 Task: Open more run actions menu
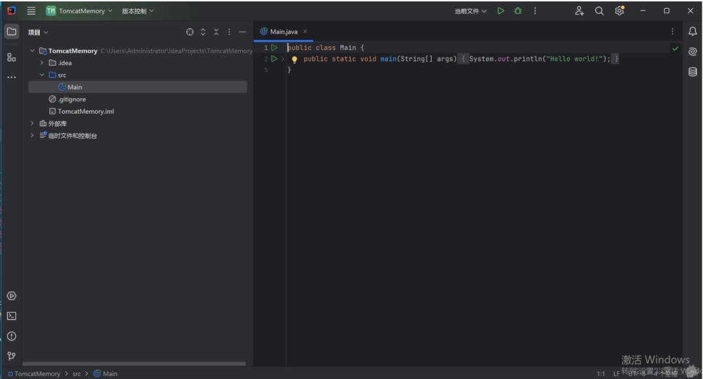click(x=535, y=11)
